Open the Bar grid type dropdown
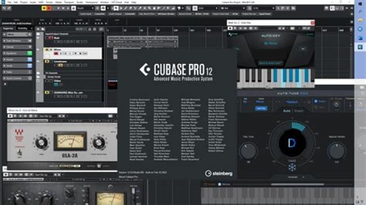Screen dimensions: 366x205 [232, 8]
